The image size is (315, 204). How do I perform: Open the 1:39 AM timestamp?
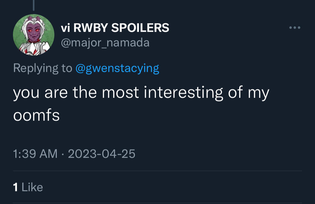pos(35,154)
